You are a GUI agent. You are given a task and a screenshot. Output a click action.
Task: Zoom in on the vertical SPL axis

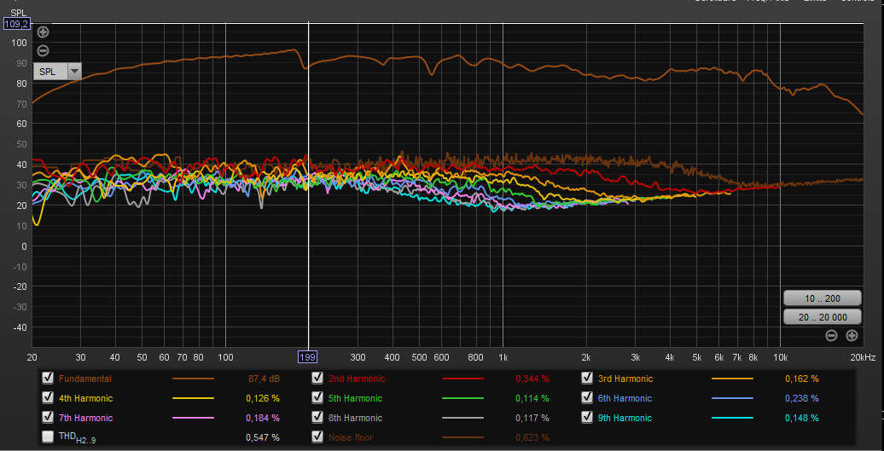click(44, 32)
